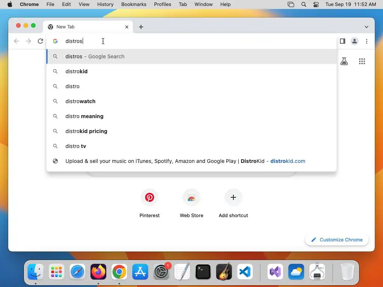Select 'distros - Google Search' suggestion
This screenshot has height=287, width=383.
191,56
